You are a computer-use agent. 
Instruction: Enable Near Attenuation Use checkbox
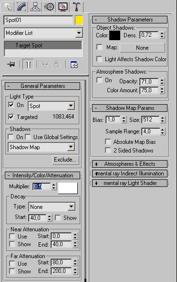click(12, 236)
